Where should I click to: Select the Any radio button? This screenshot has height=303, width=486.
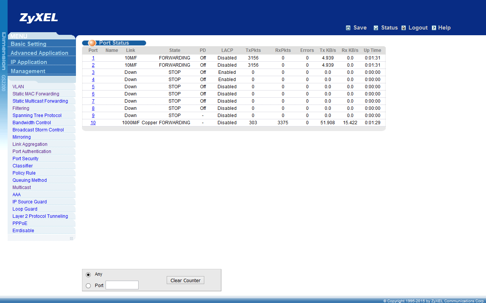pyautogui.click(x=88, y=275)
